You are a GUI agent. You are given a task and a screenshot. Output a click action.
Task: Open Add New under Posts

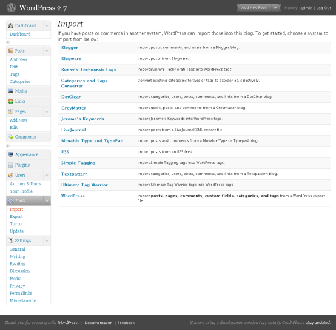coord(18,59)
